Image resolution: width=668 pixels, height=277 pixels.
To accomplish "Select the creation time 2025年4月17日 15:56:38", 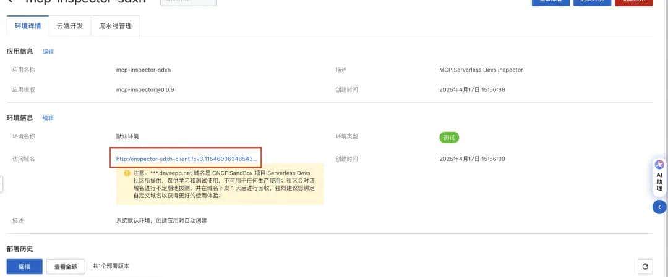I will tap(472, 89).
